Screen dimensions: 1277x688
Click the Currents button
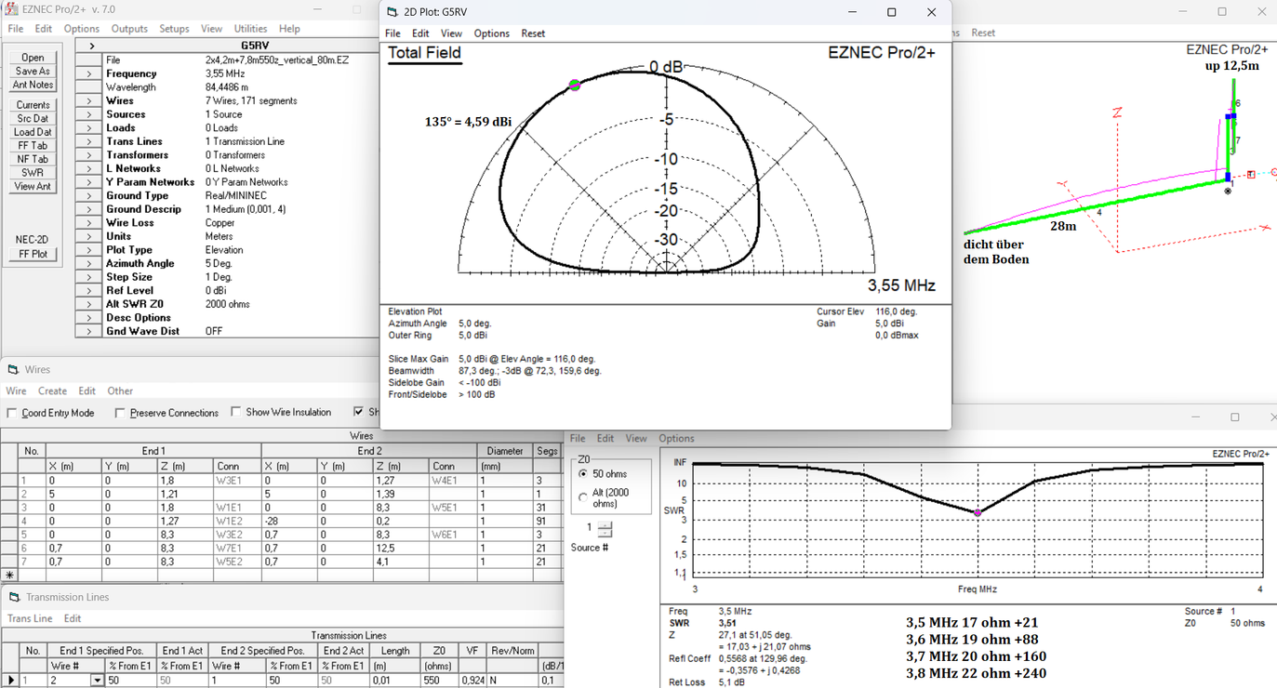(33, 105)
